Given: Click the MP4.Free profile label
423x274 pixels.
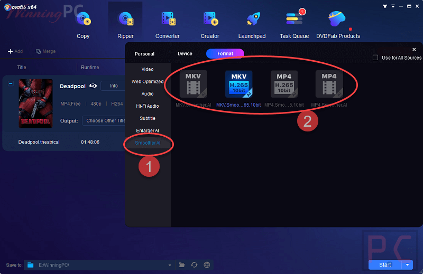Looking at the screenshot, I should pyautogui.click(x=70, y=103).
